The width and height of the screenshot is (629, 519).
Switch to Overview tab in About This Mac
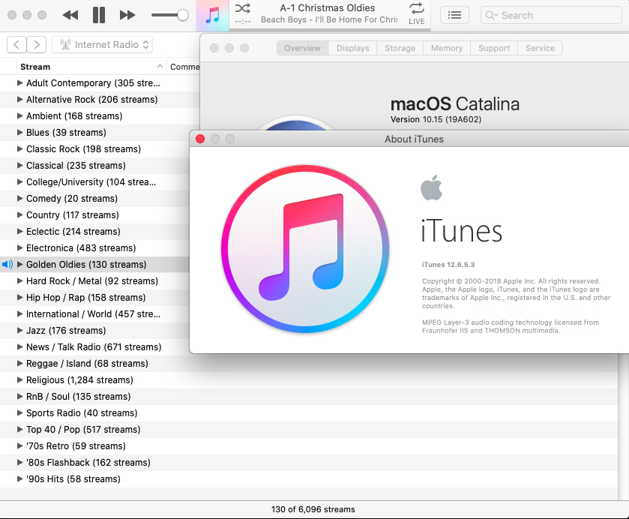[302, 48]
